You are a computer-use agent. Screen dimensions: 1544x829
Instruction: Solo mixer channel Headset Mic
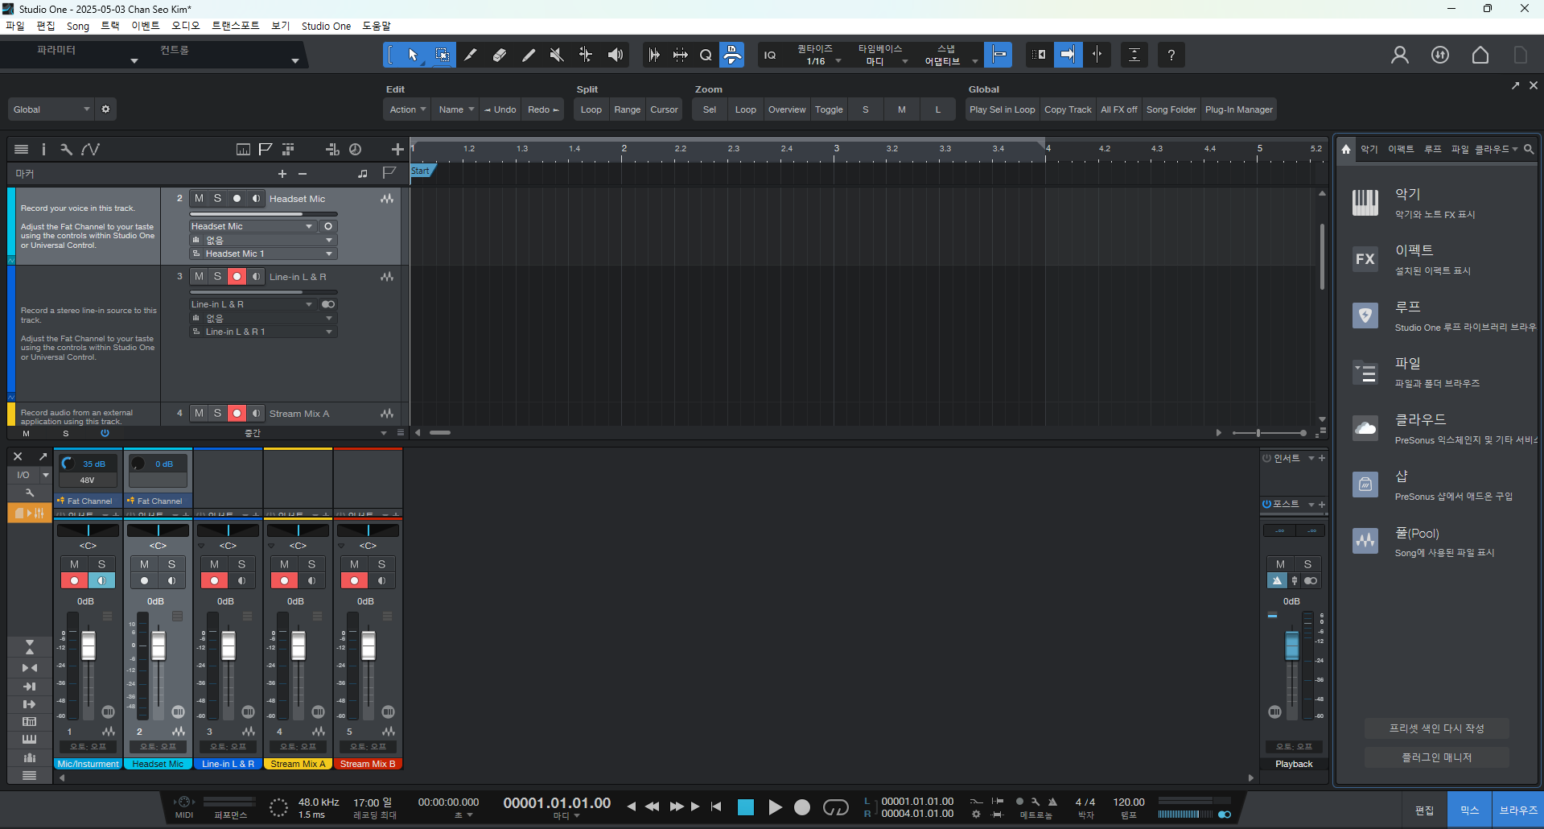point(171,564)
